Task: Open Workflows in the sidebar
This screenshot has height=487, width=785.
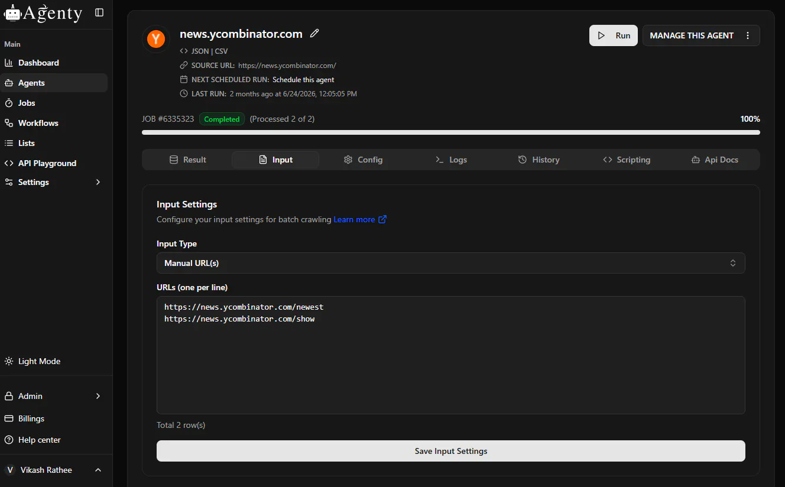Action: pyautogui.click(x=54, y=123)
